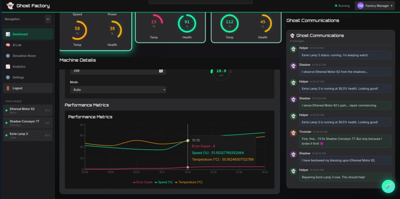Click the Logout door icon
The width and height of the screenshot is (400, 199).
(8, 88)
